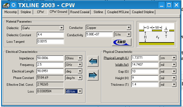Open the Conductivity S/m units dropdown

(x=129, y=34)
